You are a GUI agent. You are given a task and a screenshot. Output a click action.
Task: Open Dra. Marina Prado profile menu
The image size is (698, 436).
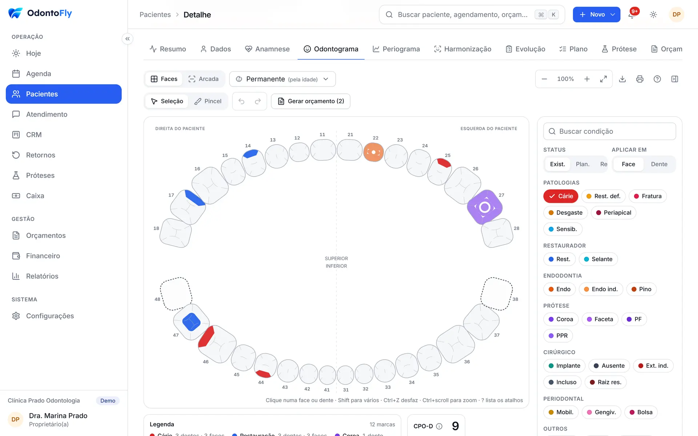coord(64,420)
